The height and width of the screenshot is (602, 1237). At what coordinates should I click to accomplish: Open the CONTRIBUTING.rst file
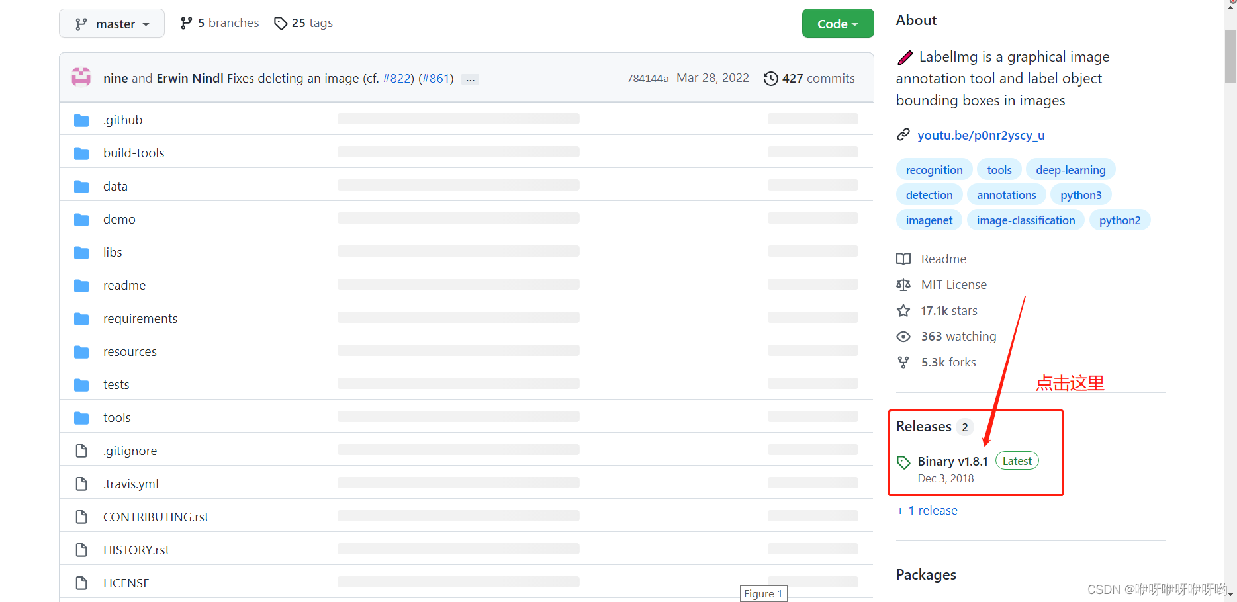pos(156,517)
